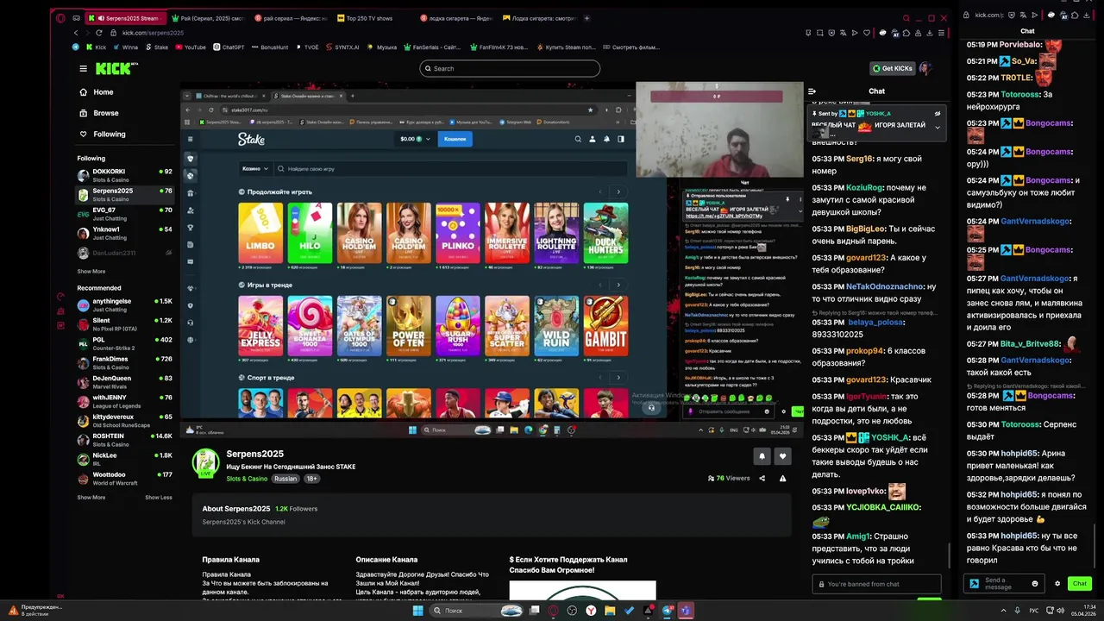Click the Kick search field
Screen dimensions: 1104x621
point(510,68)
